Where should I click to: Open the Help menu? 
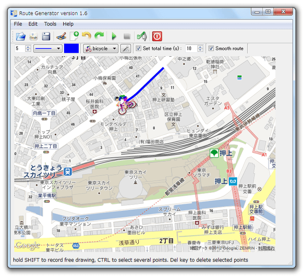click(68, 24)
